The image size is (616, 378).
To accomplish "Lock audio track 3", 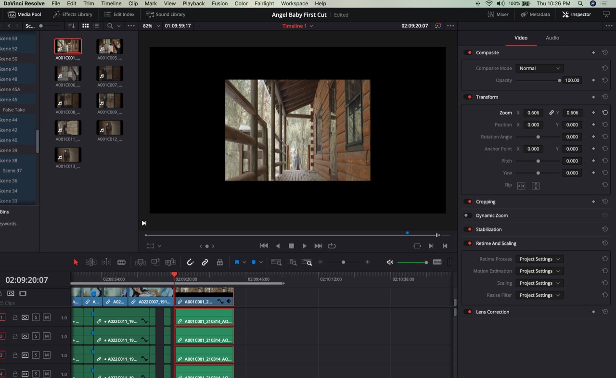I will click(15, 355).
